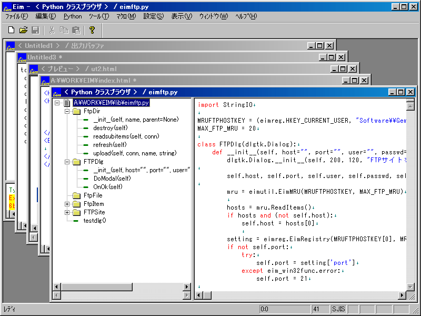421x316 pixels.
Task: Select the testdlg() function entry
Action: coord(95,221)
